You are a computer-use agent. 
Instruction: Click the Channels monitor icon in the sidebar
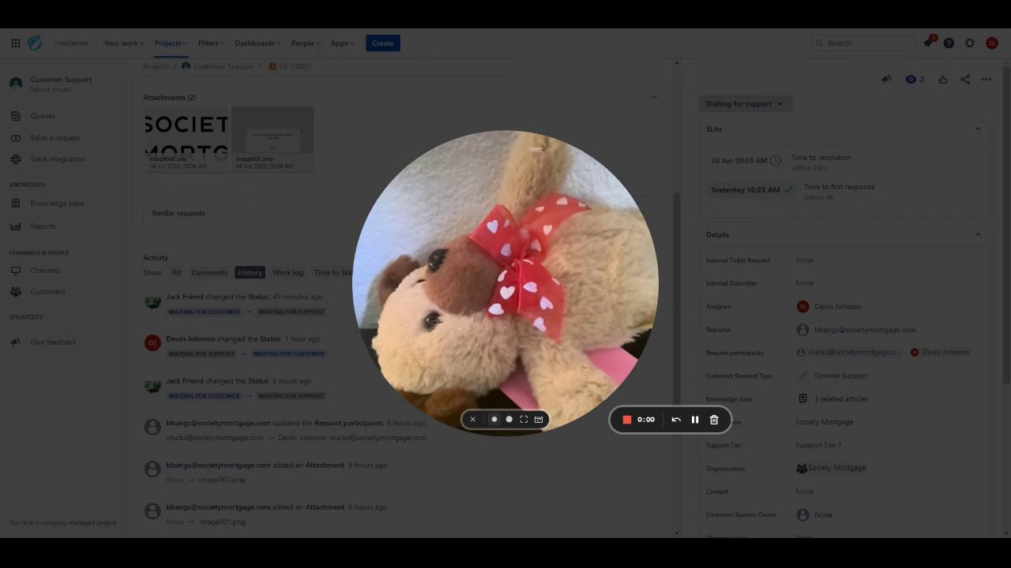coord(16,271)
